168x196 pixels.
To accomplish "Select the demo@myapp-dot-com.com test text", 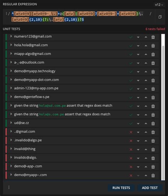I will pos(37,80).
